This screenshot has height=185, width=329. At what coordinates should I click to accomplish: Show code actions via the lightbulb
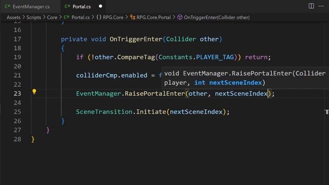tap(34, 91)
